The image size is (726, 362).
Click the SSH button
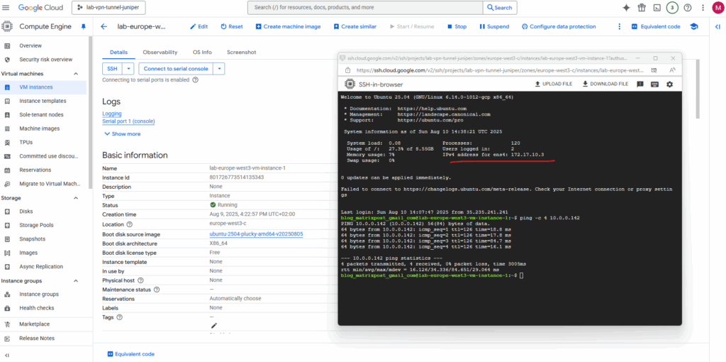pos(113,69)
